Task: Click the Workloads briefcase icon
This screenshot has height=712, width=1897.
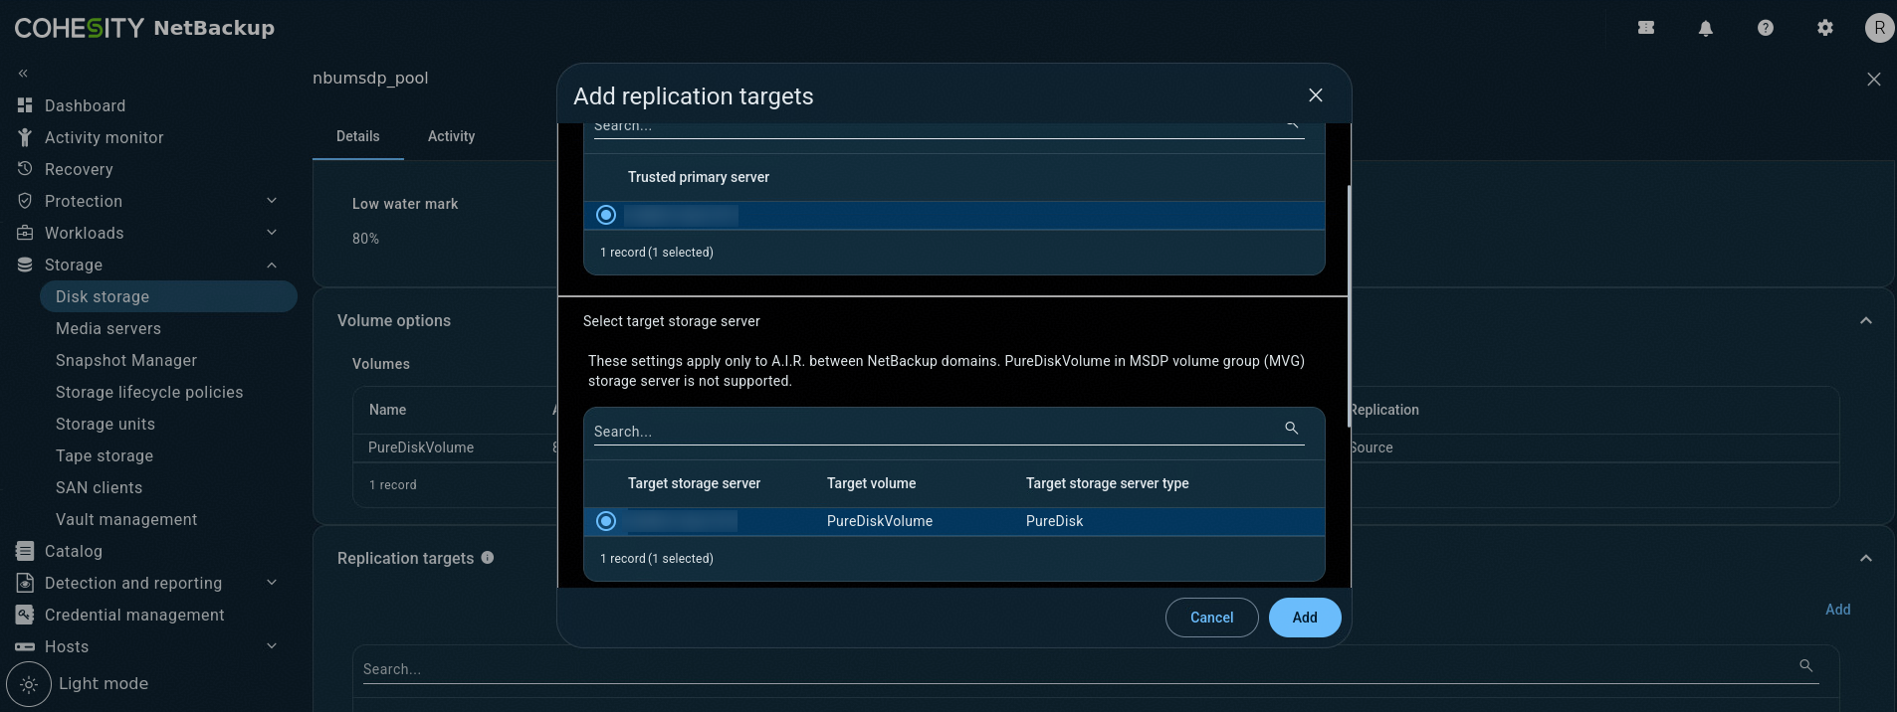Action: tap(25, 233)
